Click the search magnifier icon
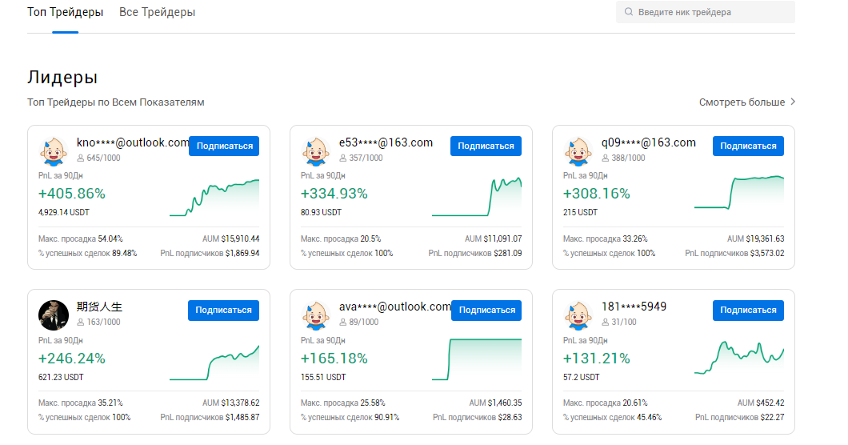This screenshot has width=848, height=445. [x=629, y=12]
